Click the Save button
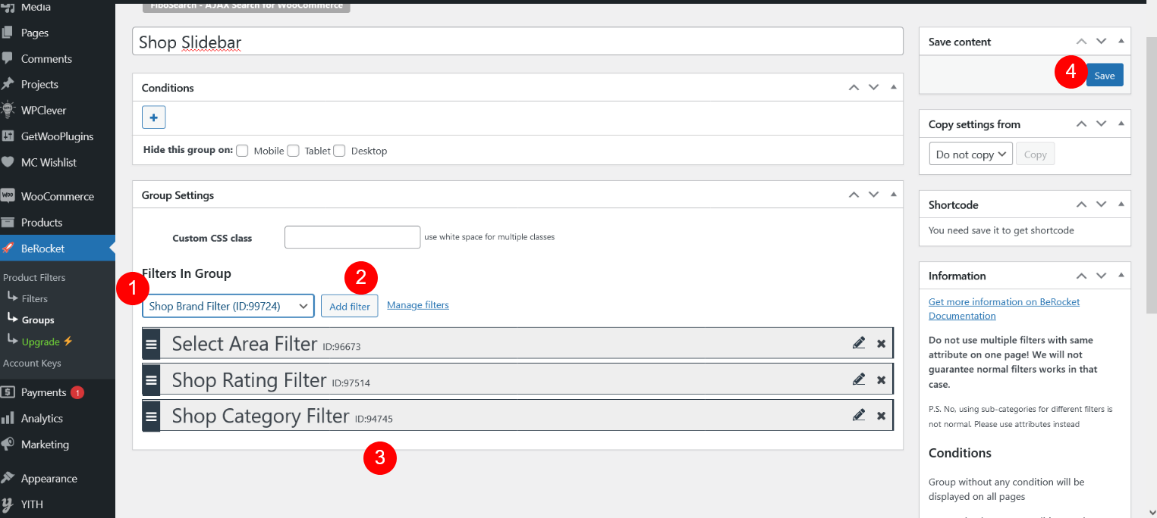Viewport: 1157px width, 518px height. [x=1105, y=75]
